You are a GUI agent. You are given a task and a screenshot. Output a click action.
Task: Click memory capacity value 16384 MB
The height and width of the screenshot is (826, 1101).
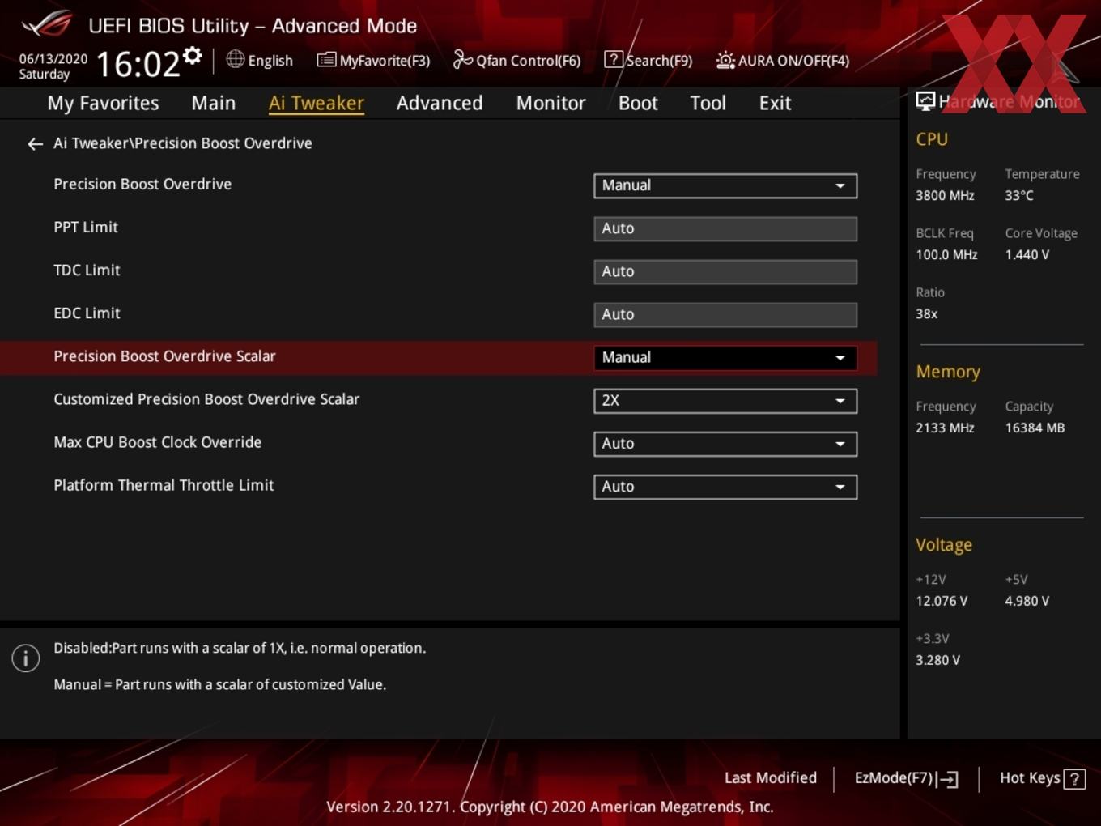1035,428
